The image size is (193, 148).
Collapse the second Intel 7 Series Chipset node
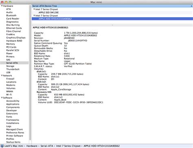pyautogui.click(x=34, y=16)
